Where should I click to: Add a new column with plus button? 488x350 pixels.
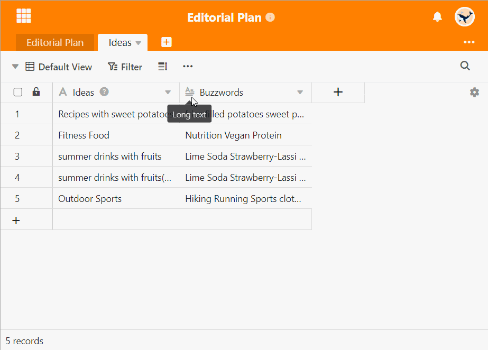point(338,93)
